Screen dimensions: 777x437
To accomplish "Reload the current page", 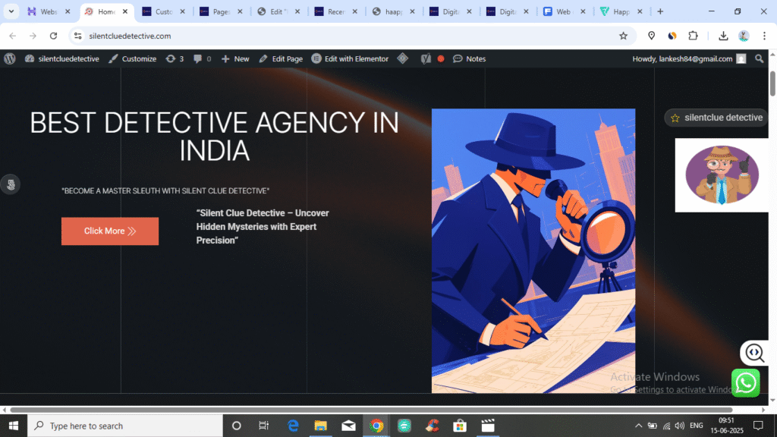I will (x=54, y=36).
